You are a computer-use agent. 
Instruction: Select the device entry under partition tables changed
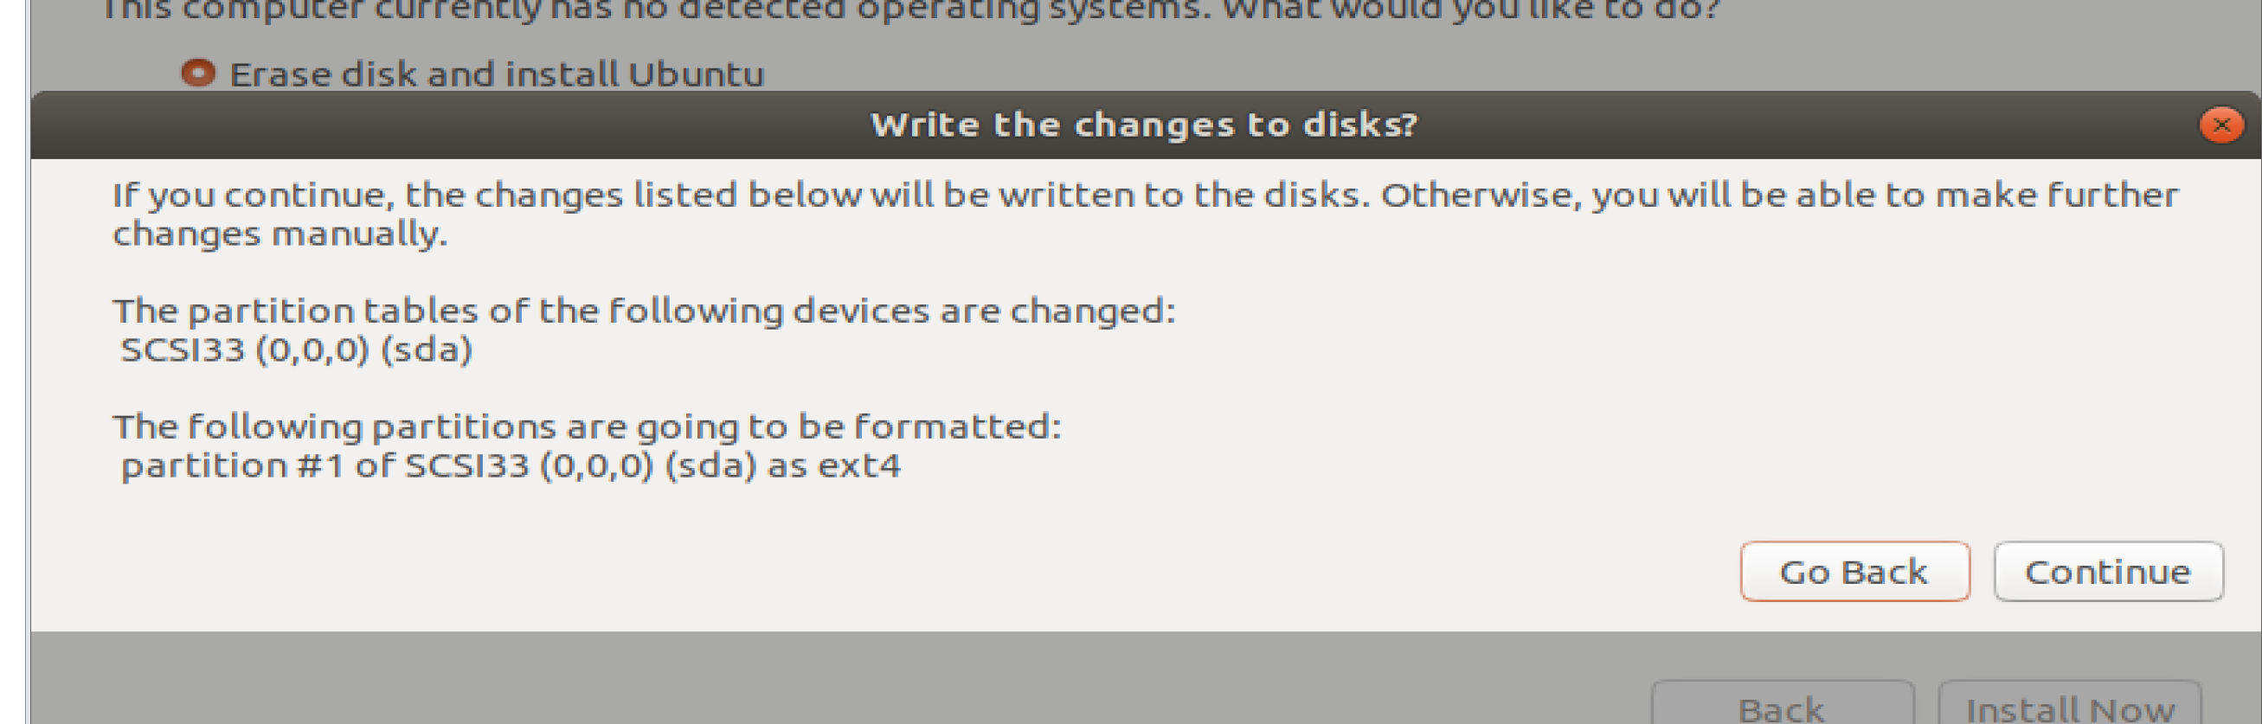click(x=296, y=350)
